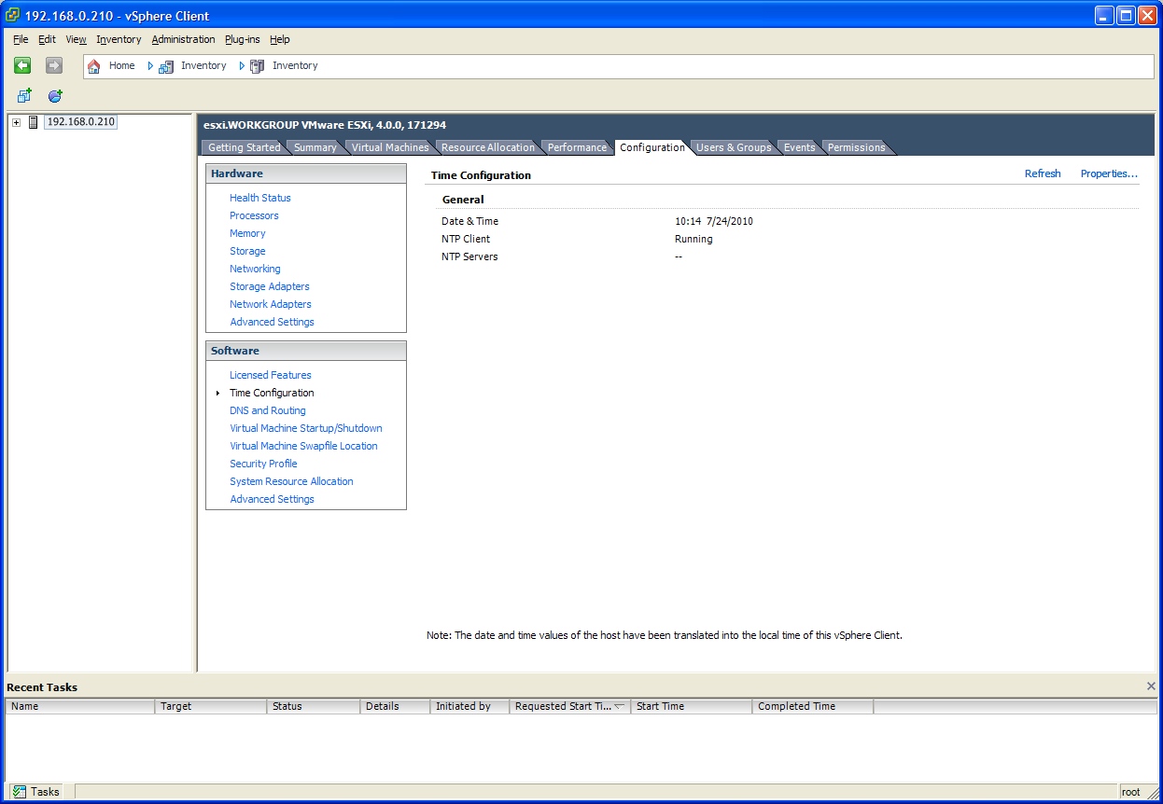The height and width of the screenshot is (804, 1163).
Task: Open Storage Adapters under Hardware
Action: pos(270,286)
